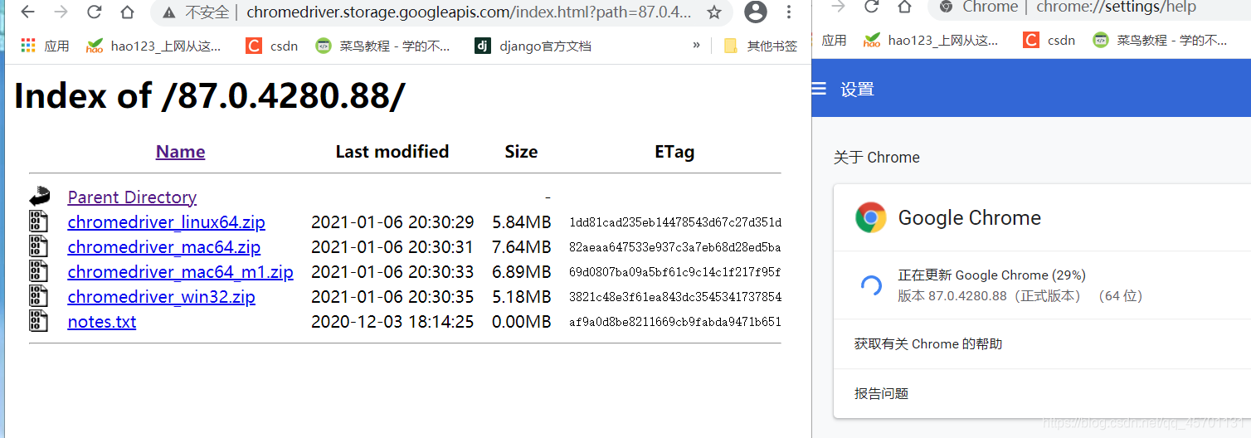The width and height of the screenshot is (1251, 438).
Task: Click the 关于 Chrome section title
Action: click(877, 158)
